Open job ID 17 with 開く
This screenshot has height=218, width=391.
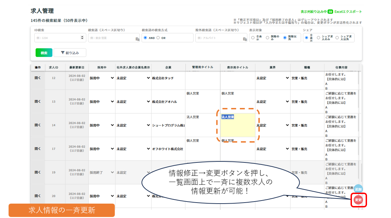point(38,149)
